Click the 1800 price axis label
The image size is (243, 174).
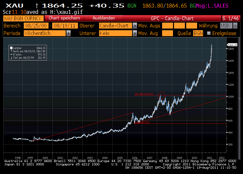pyautogui.click(x=231, y=49)
